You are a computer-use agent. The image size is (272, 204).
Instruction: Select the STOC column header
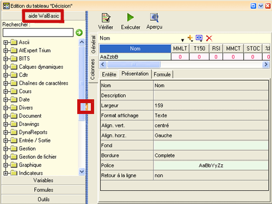coord(253,49)
